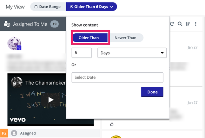Open the Days unit dropdown

[132, 53]
